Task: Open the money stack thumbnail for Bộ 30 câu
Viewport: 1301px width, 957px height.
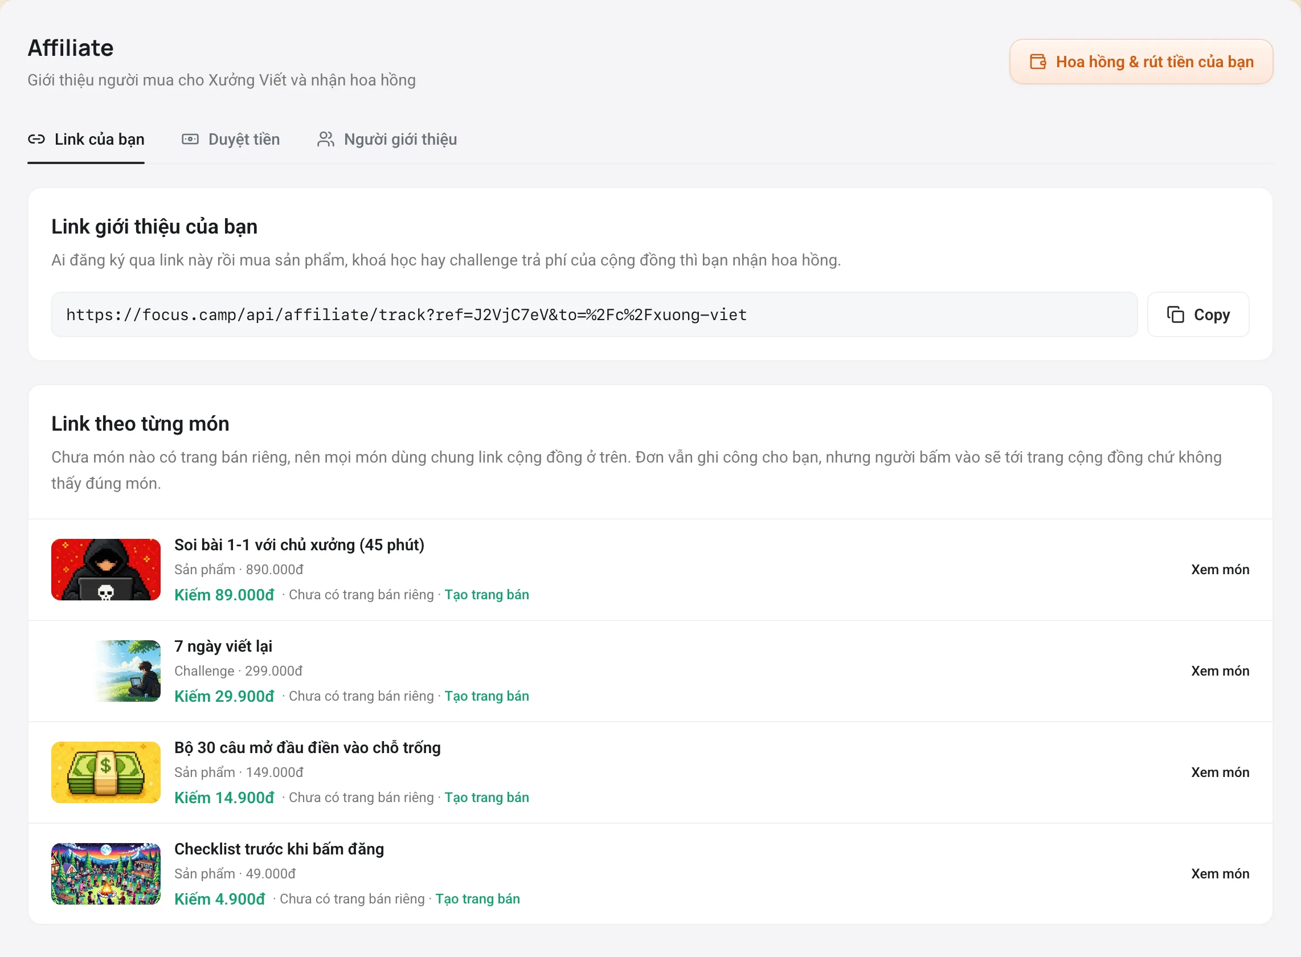Action: coord(106,772)
